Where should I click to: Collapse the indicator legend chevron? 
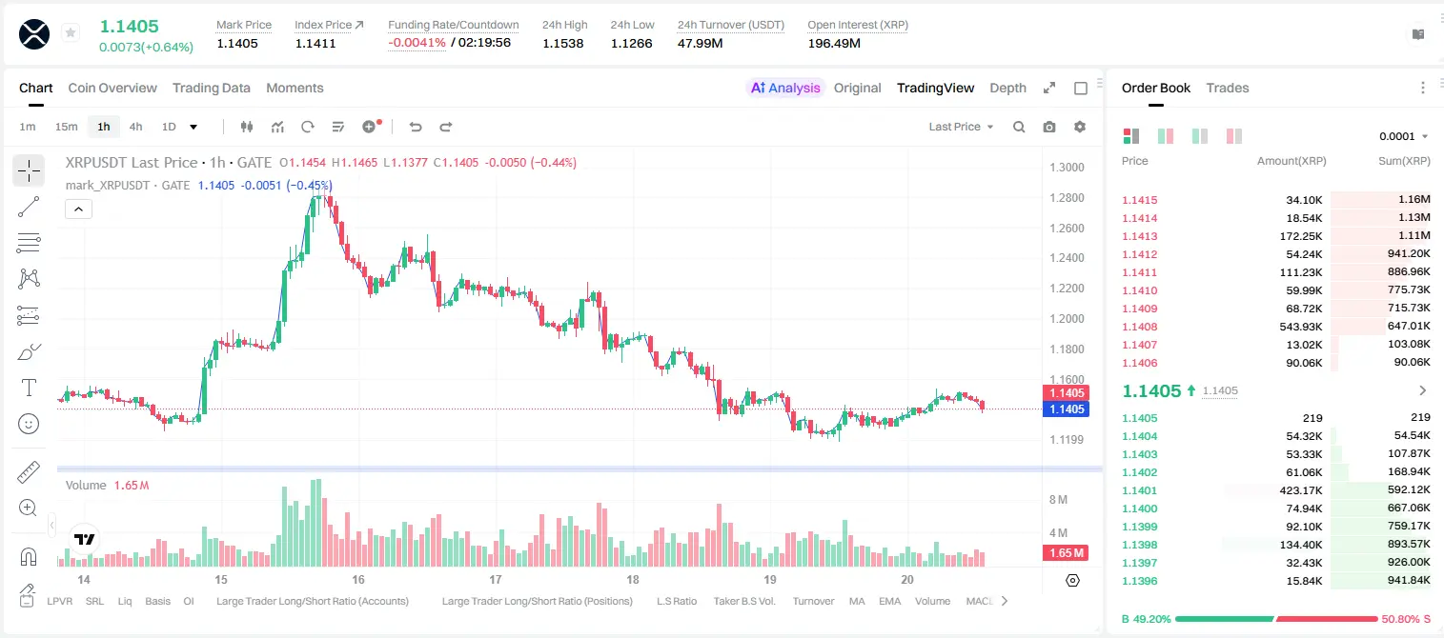[78, 209]
